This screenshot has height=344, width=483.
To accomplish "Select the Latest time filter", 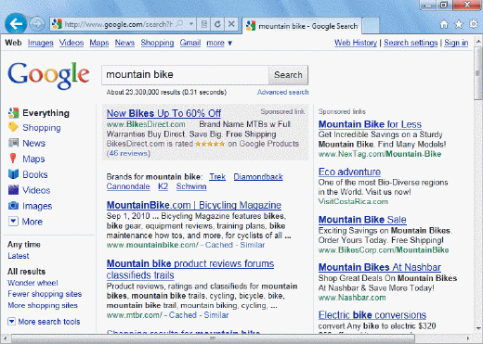I will point(19,256).
